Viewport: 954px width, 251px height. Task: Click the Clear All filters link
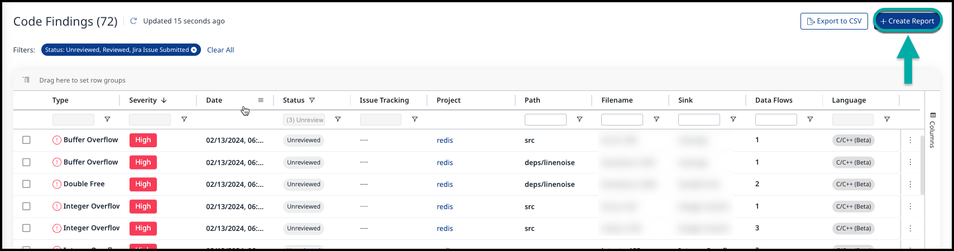[220, 50]
